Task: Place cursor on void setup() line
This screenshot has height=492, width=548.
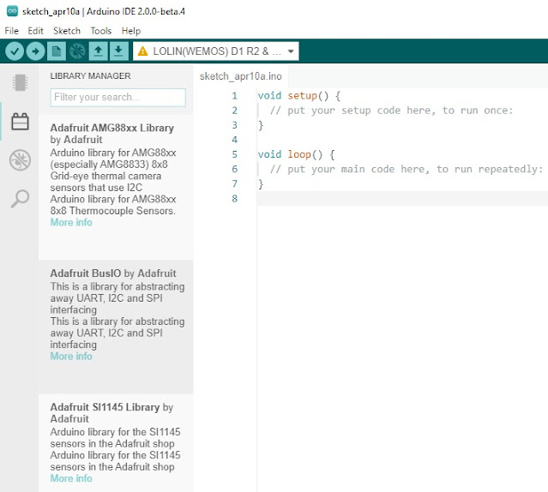Action: coord(299,96)
